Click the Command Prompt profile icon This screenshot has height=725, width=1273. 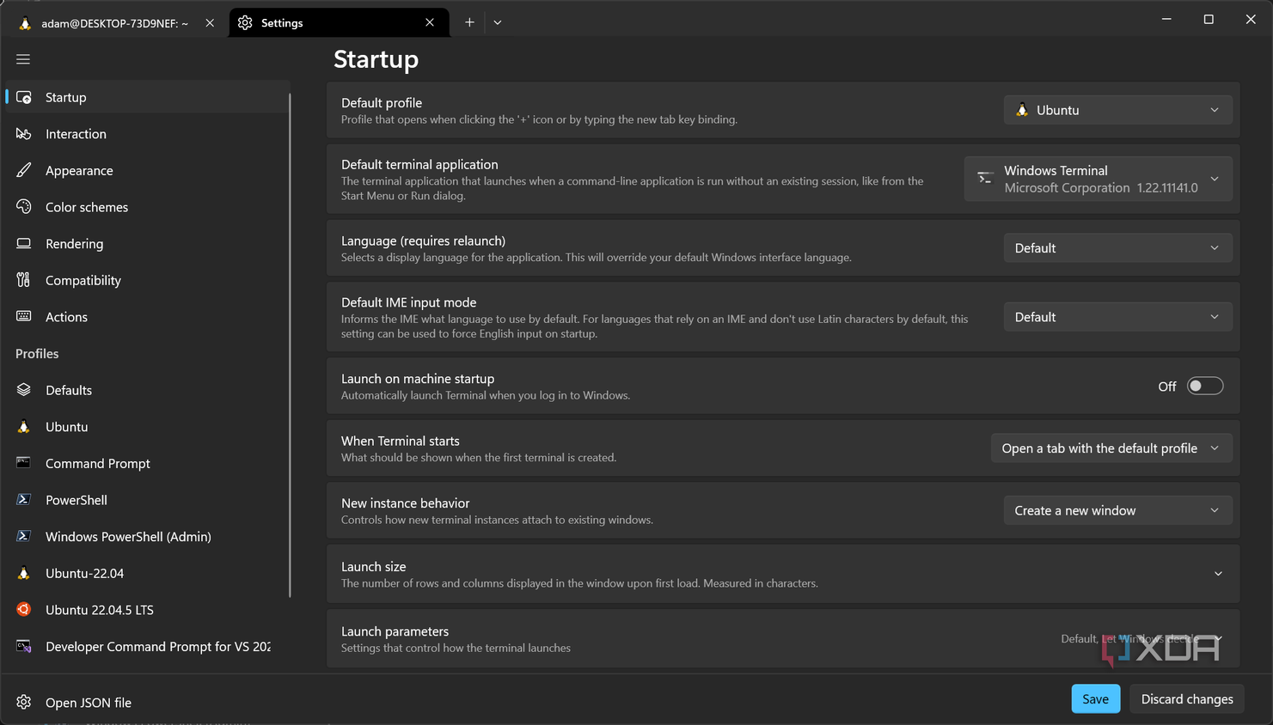(24, 463)
